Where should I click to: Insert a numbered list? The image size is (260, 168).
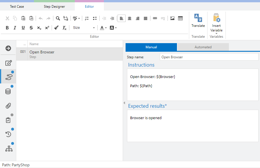(x=87, y=18)
